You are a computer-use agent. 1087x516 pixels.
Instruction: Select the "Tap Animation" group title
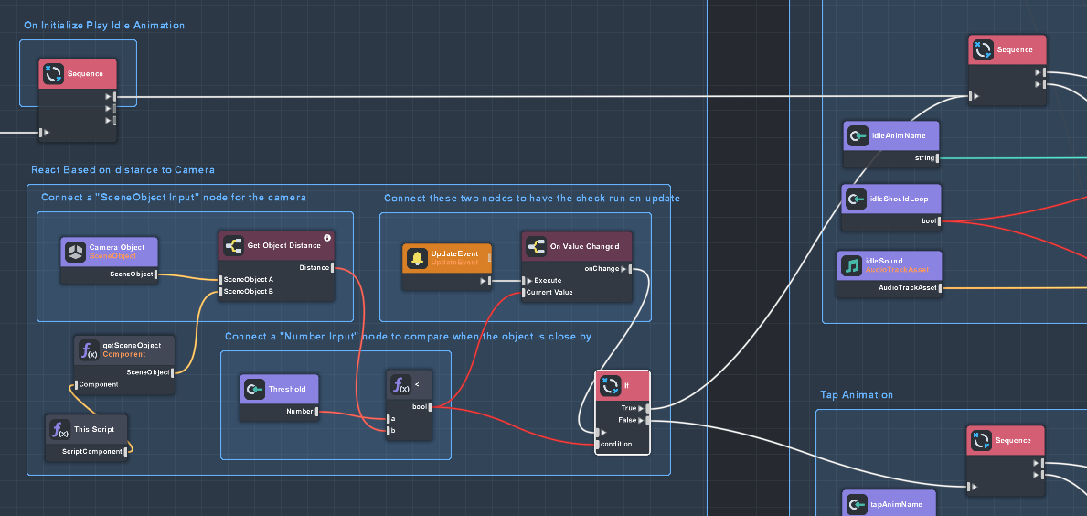[x=856, y=395]
